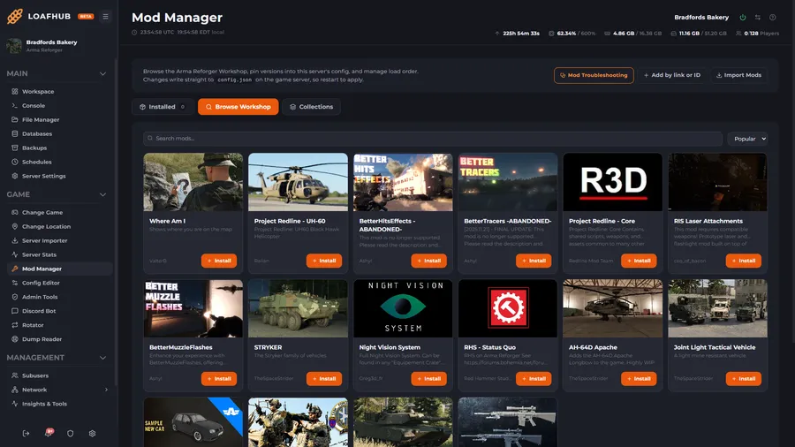Toggle the sidebar hamburger menu icon
The image size is (795, 447).
coord(105,16)
